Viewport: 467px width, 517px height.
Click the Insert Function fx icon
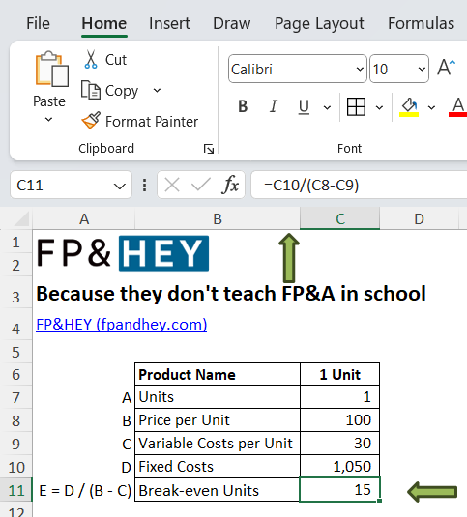point(230,185)
